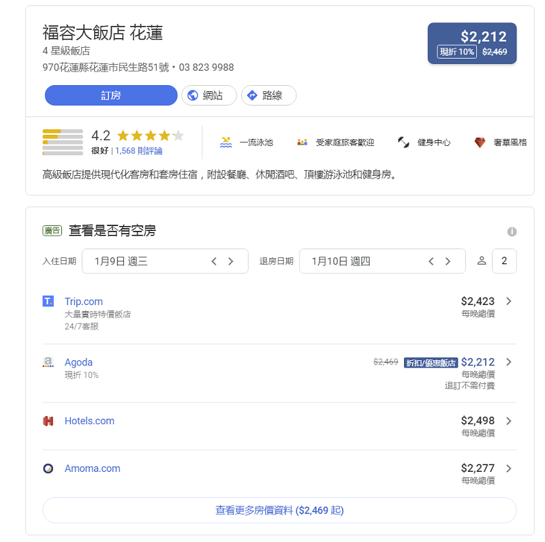Click the Agoda $2,212 discounted price

click(478, 362)
